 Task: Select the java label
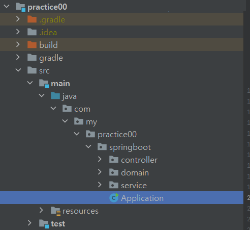click(70, 96)
